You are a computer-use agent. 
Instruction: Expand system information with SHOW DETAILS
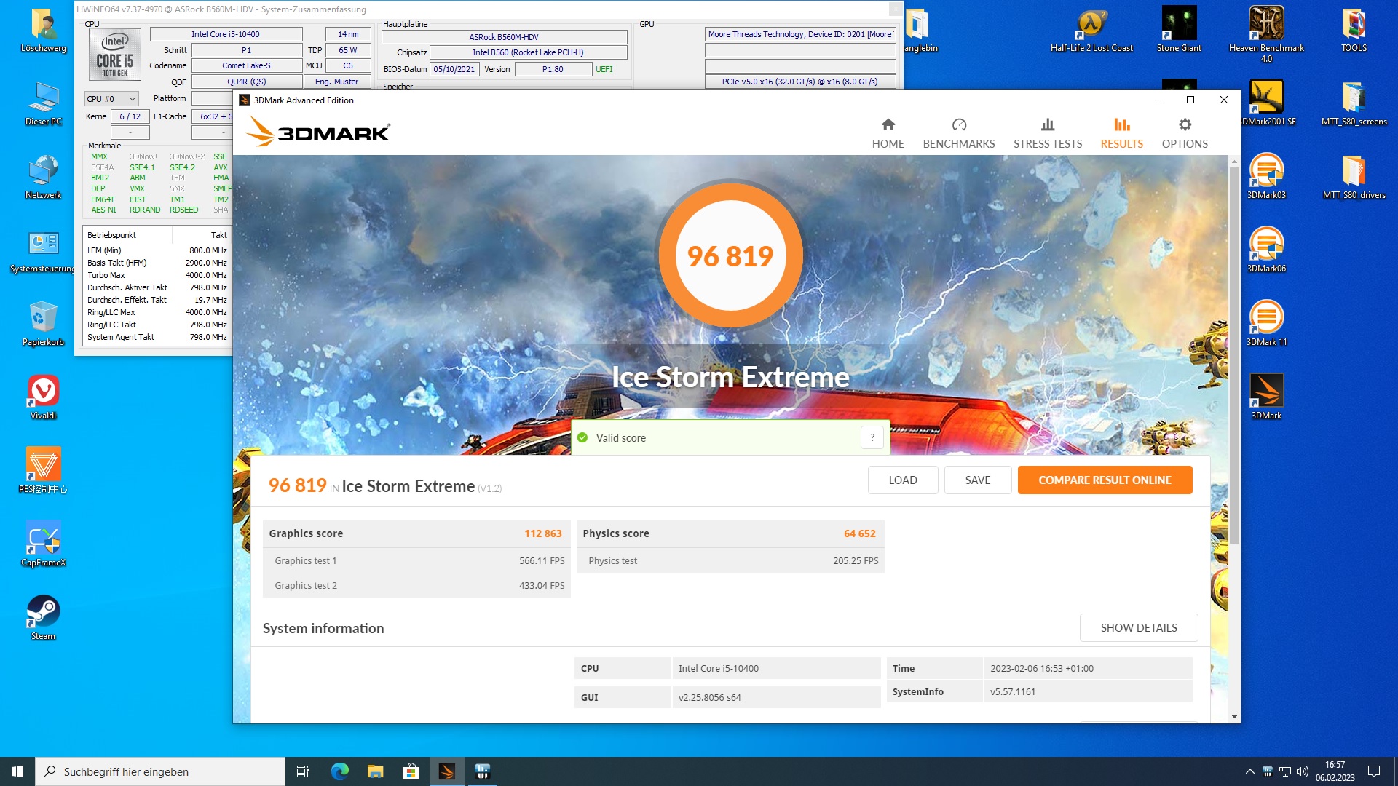[1138, 628]
